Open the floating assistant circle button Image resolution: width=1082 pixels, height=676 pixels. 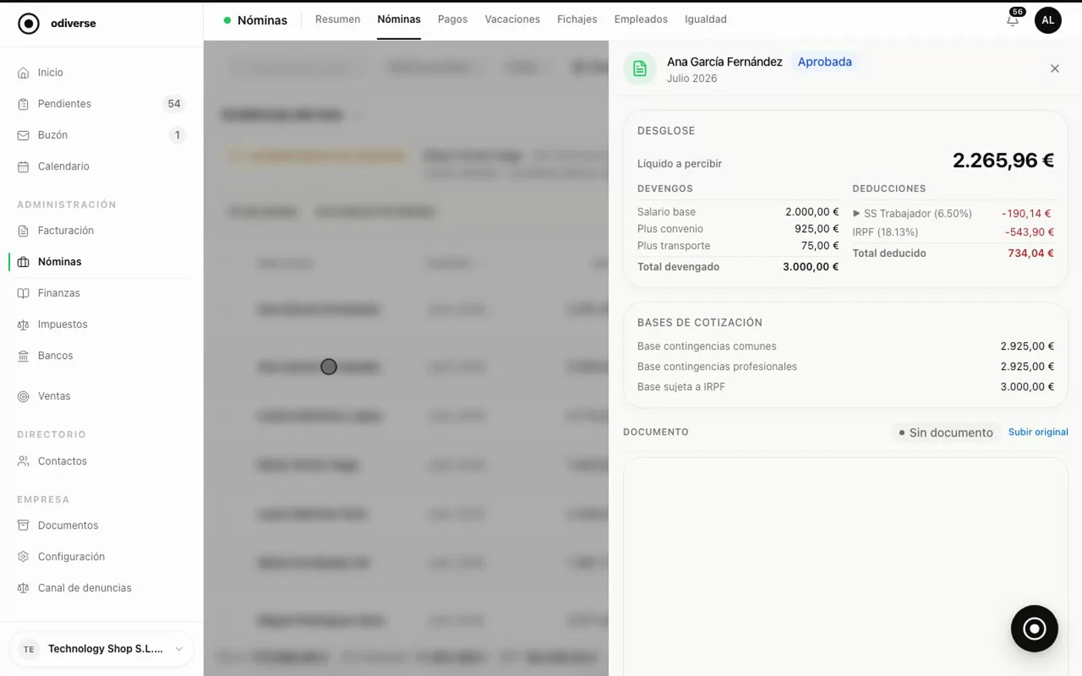tap(1034, 629)
